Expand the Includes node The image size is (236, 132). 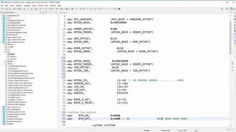pos(4,47)
